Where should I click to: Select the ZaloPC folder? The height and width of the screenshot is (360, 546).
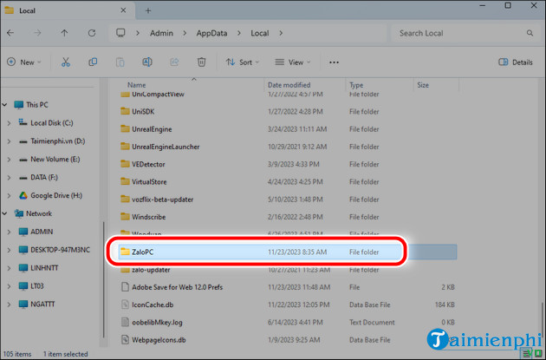click(143, 252)
